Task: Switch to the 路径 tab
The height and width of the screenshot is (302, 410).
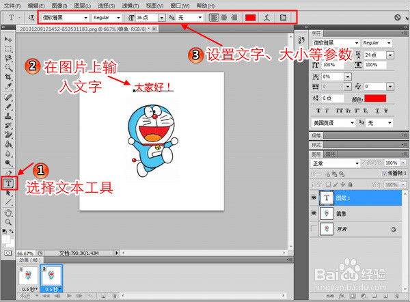Action: 331,154
